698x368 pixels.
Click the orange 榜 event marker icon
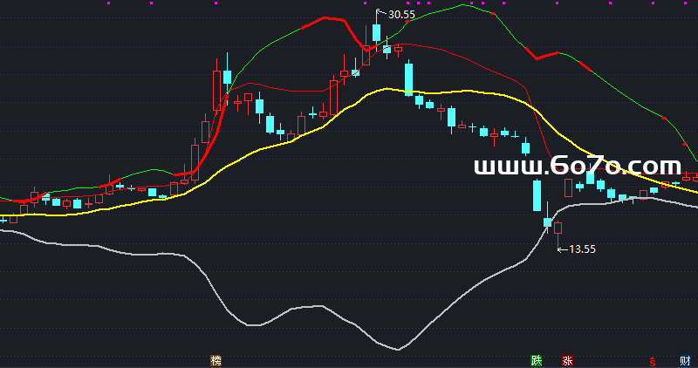point(216,360)
